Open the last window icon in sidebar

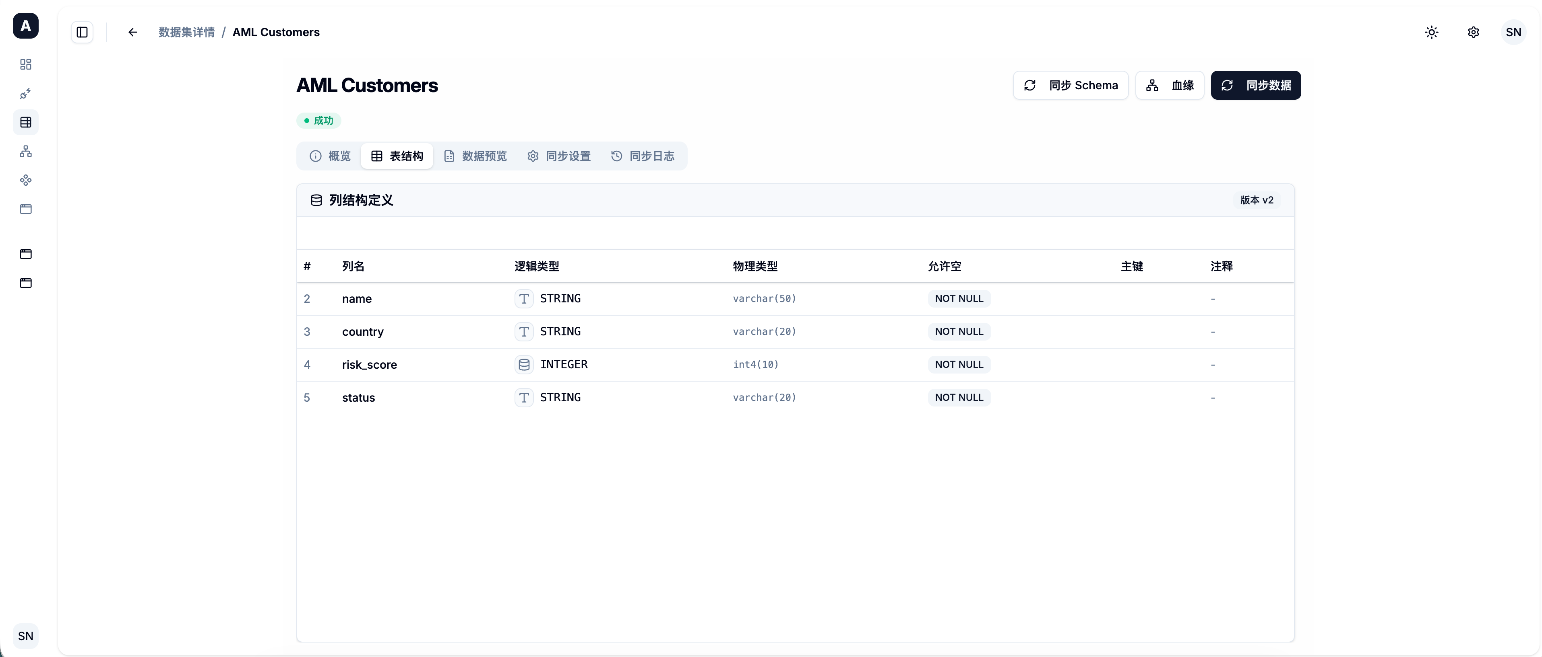click(26, 283)
